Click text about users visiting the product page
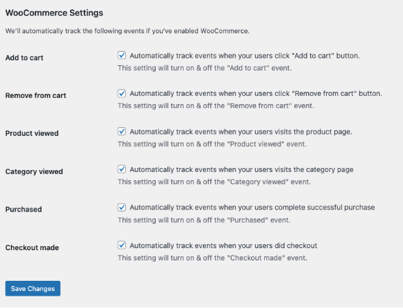Screen dimensions: 403x308 tap(241, 132)
